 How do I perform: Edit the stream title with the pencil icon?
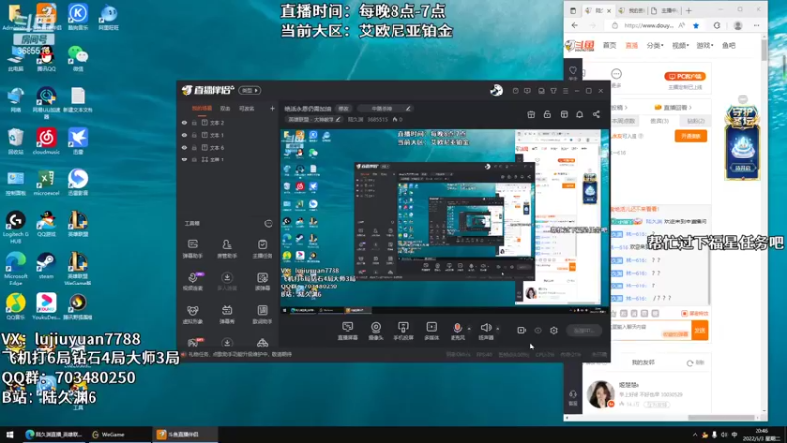408,108
